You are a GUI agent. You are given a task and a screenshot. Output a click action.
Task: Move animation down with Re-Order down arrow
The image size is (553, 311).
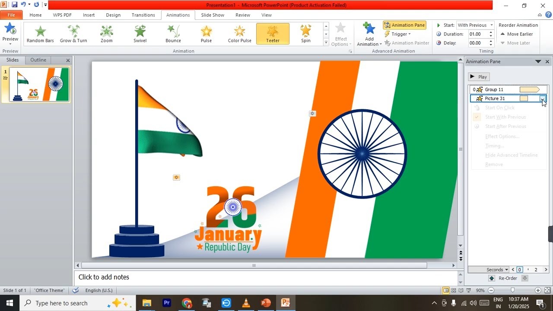(x=525, y=278)
